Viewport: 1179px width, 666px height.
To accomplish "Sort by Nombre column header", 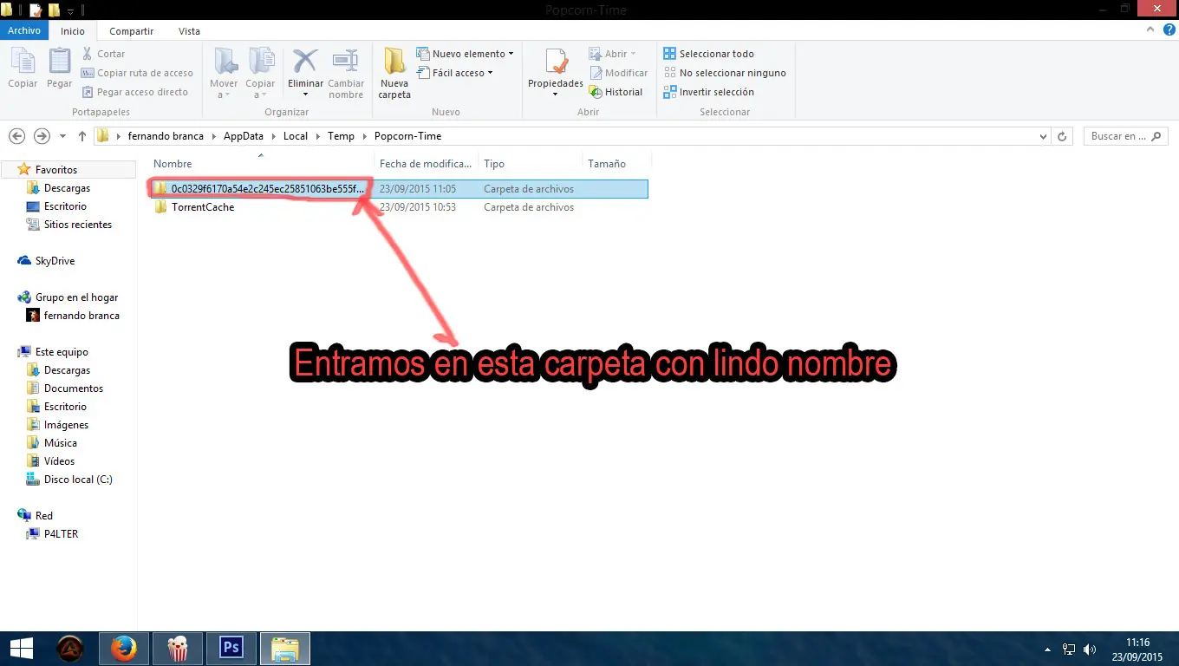I will coord(173,164).
